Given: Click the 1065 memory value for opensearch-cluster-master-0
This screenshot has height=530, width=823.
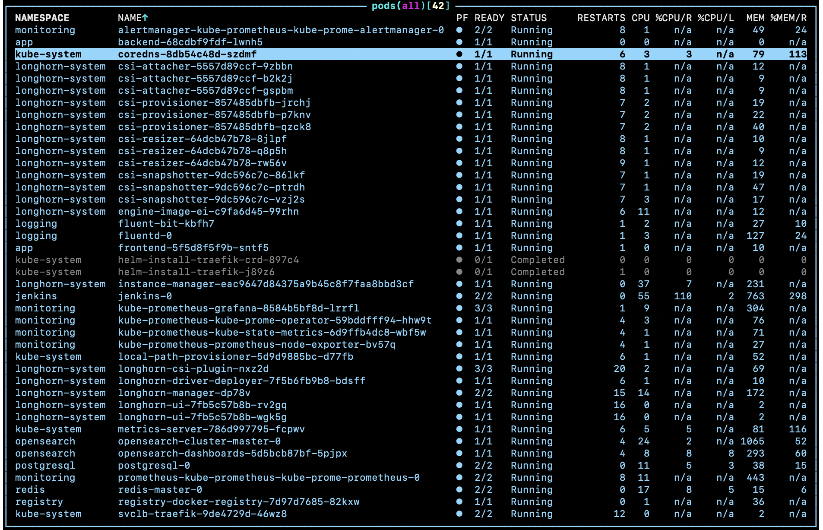Looking at the screenshot, I should click(x=753, y=441).
